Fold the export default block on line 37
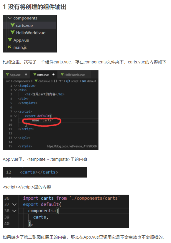Viewport: 171px width, 243px height. (x=14, y=205)
